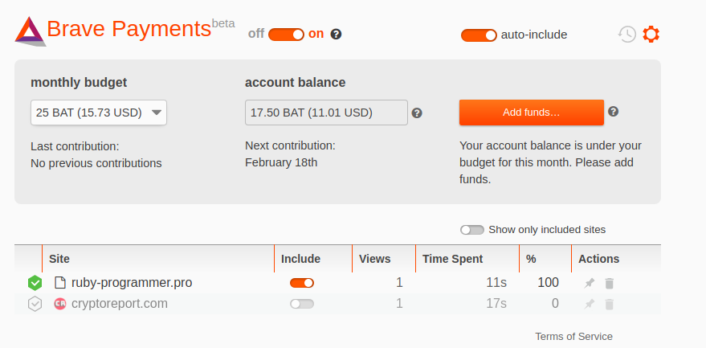Click help icon next to on switch

pos(336,35)
